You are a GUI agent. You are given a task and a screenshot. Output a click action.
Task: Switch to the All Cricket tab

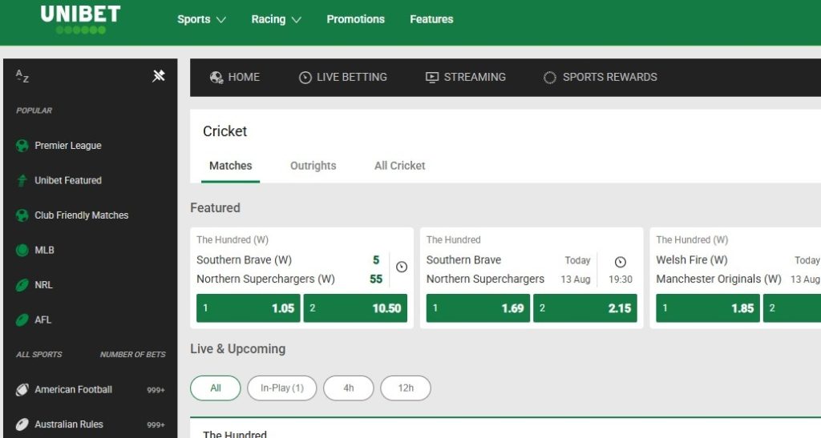[399, 166]
